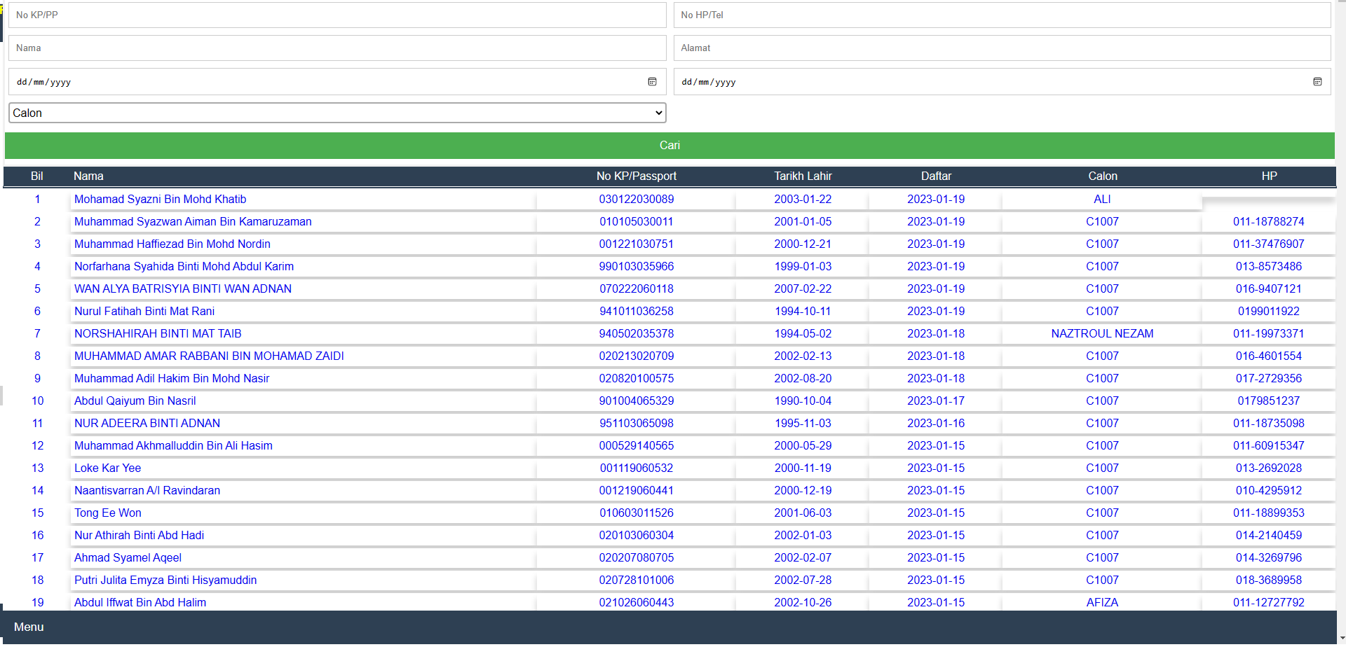Open the right date field calendar picker icon
The width and height of the screenshot is (1346, 647).
tap(1317, 82)
